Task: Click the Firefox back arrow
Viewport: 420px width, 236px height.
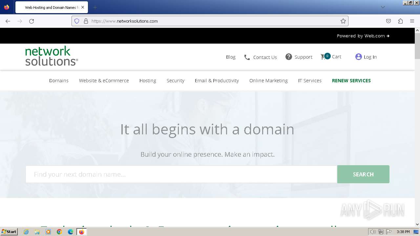Action: 8,21
